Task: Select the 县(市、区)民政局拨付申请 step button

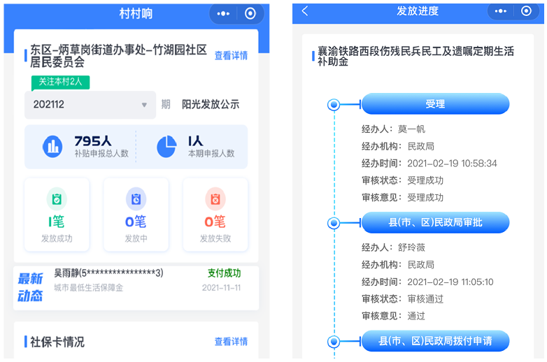Action: [x=435, y=341]
